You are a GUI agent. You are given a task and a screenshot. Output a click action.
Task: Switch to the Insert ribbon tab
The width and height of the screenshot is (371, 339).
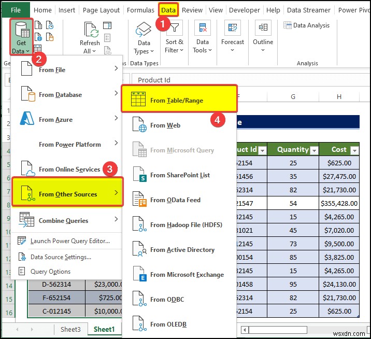(x=67, y=10)
